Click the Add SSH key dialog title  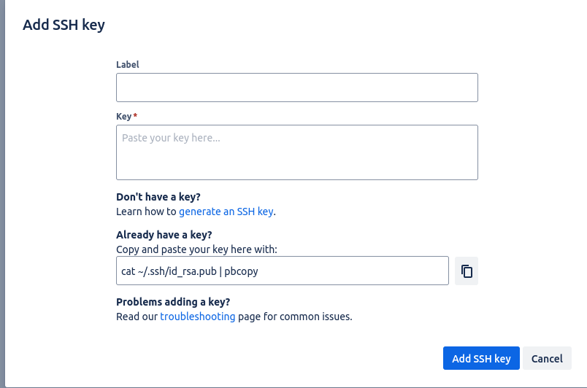[x=64, y=25]
